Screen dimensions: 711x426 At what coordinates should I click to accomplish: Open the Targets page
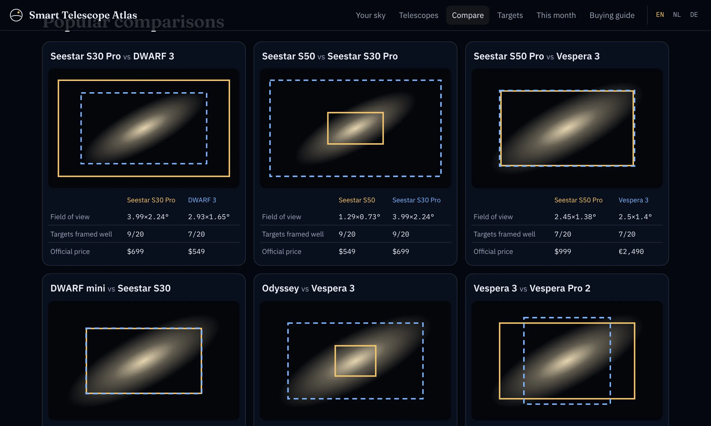coord(510,15)
